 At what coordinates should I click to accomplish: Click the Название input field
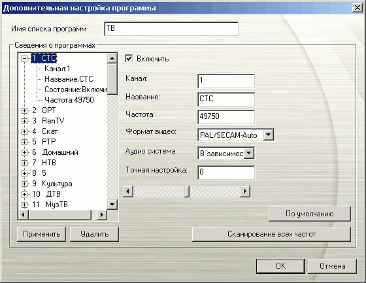pos(226,99)
